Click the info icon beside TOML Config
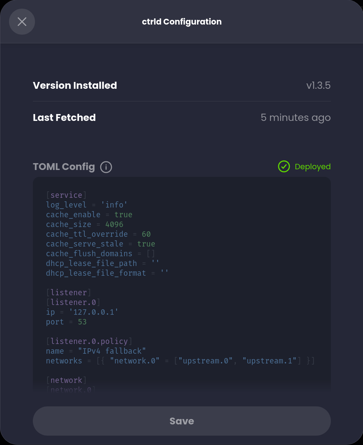Image resolution: width=363 pixels, height=445 pixels. 106,167
